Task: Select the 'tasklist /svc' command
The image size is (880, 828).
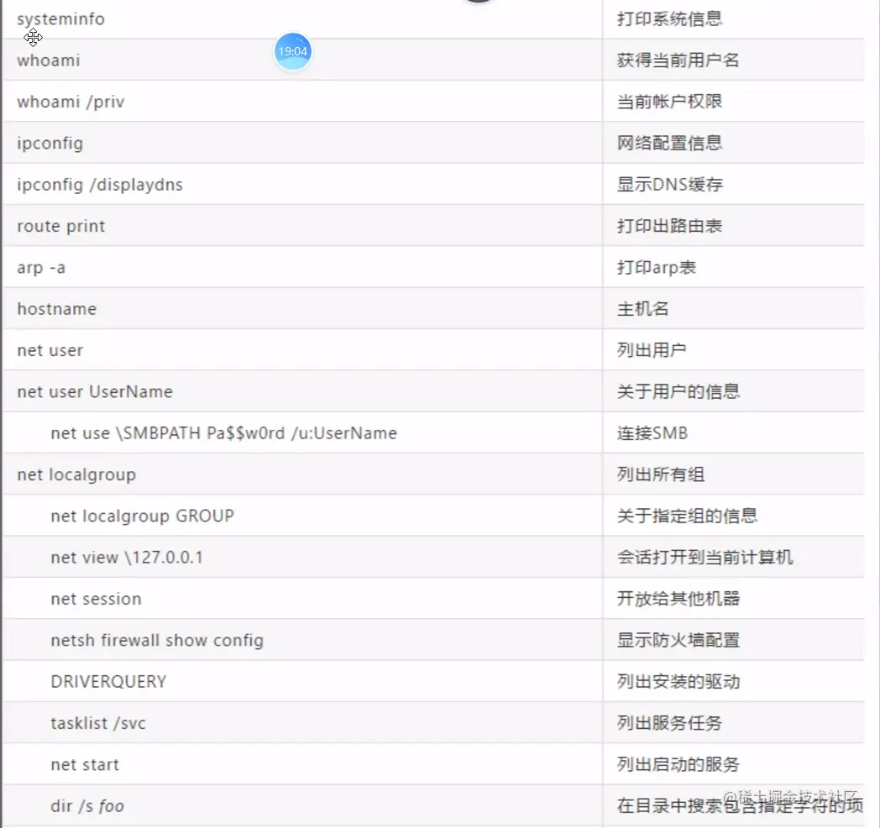Action: pyautogui.click(x=98, y=723)
